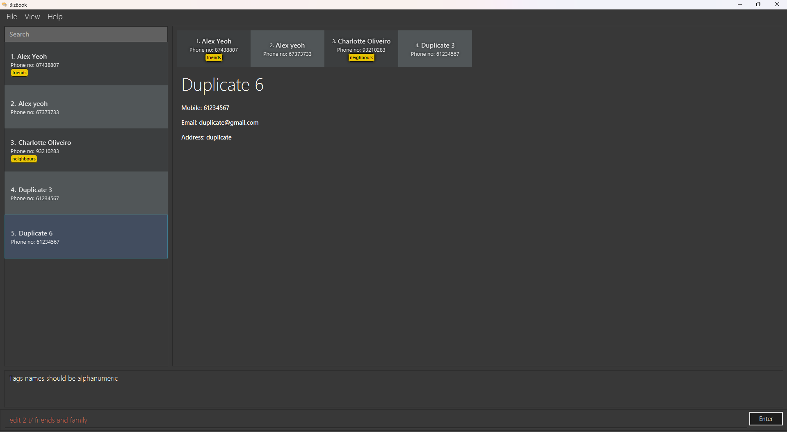Click the 'Tags names should be alphanumeric' message
The height and width of the screenshot is (432, 787).
click(x=63, y=378)
